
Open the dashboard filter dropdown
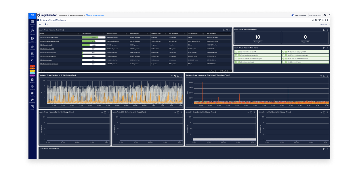click(x=46, y=24)
